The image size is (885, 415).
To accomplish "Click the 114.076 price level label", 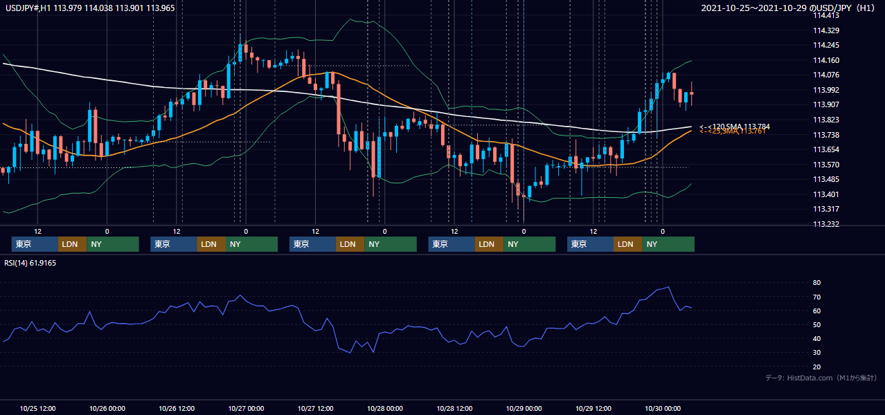I will (x=826, y=75).
